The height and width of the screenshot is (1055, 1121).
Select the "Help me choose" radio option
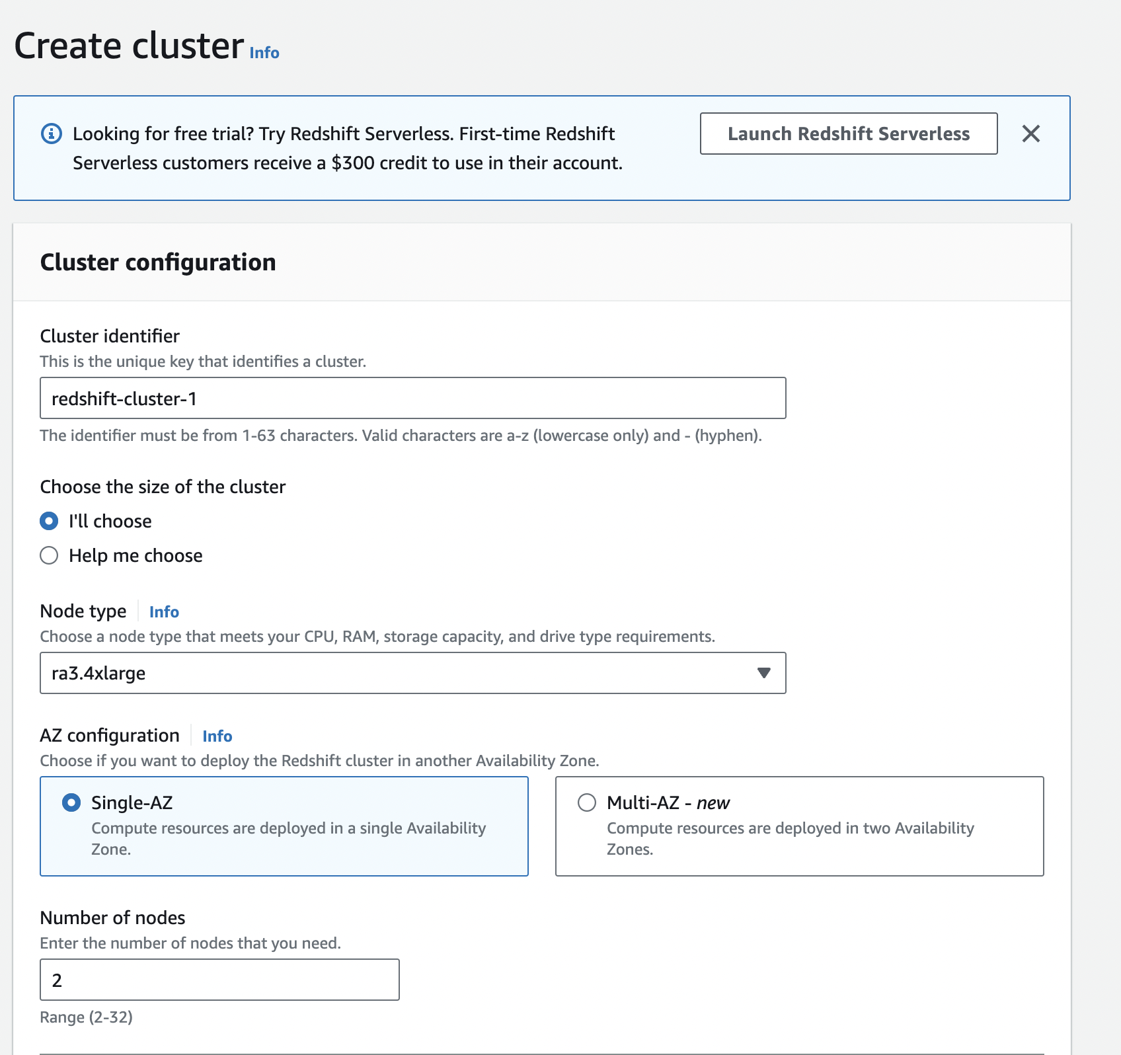pyautogui.click(x=50, y=555)
